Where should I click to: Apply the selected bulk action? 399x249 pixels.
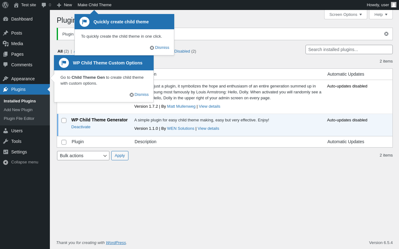tap(120, 156)
